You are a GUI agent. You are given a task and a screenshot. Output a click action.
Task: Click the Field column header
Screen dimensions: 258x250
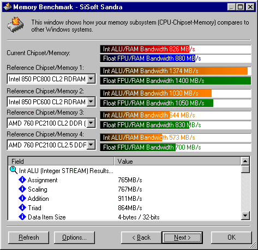(x=61, y=161)
